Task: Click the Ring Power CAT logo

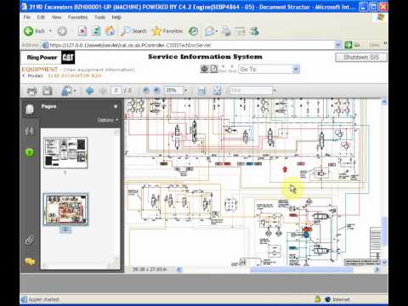Action: pos(50,58)
